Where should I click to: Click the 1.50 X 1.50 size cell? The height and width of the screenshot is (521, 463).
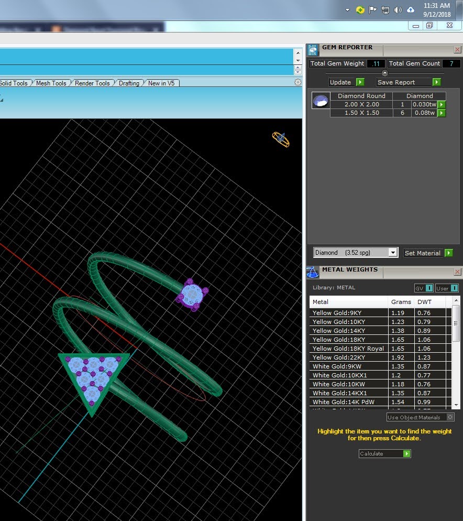[x=361, y=113]
